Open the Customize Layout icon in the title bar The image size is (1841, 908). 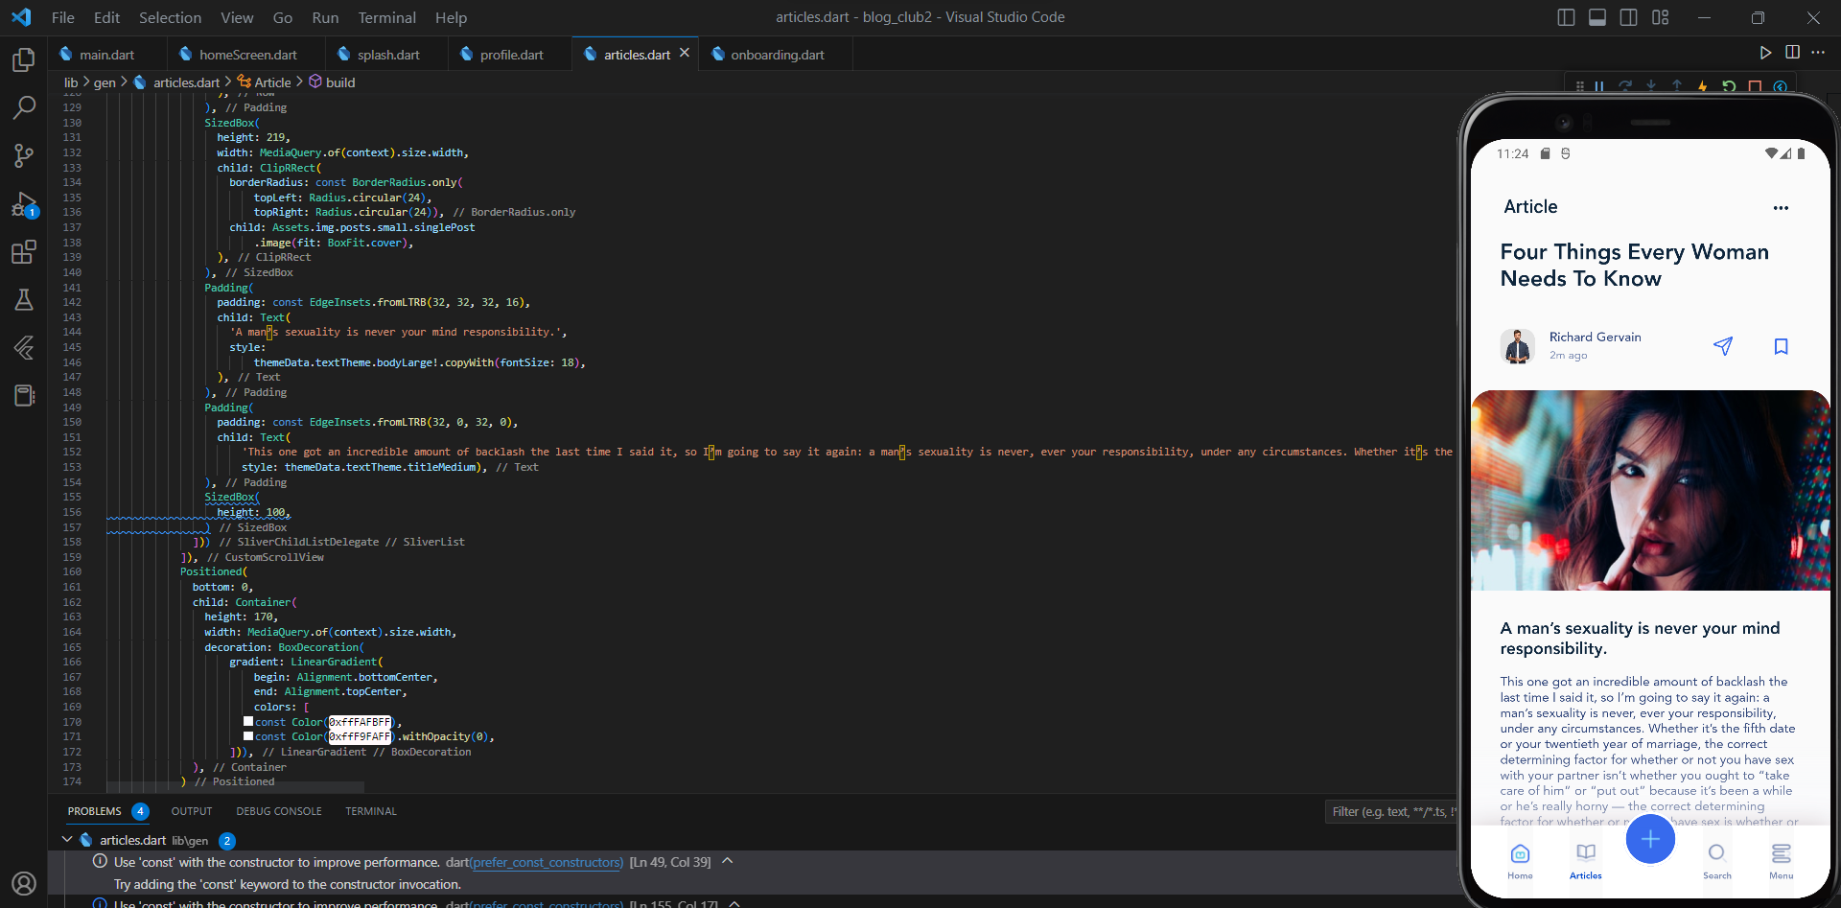coord(1661,17)
